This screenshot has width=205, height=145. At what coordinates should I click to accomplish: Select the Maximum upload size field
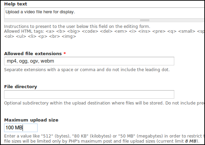[x=20, y=128]
